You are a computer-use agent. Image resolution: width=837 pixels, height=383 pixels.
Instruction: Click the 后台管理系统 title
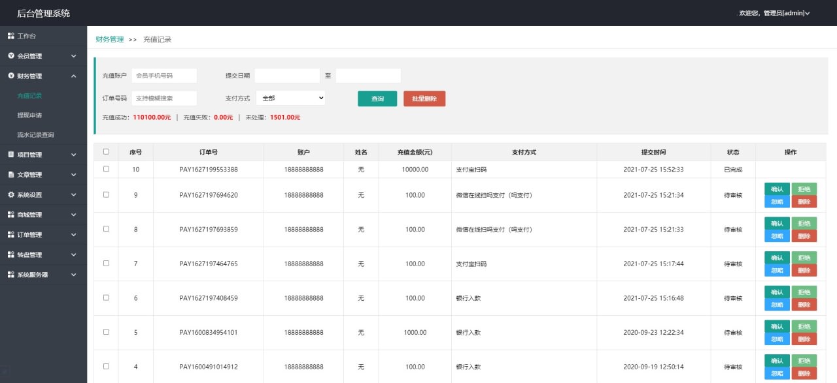pos(43,13)
